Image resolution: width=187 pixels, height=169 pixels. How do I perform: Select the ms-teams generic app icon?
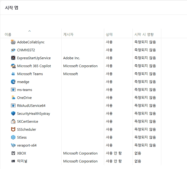(x=13, y=90)
